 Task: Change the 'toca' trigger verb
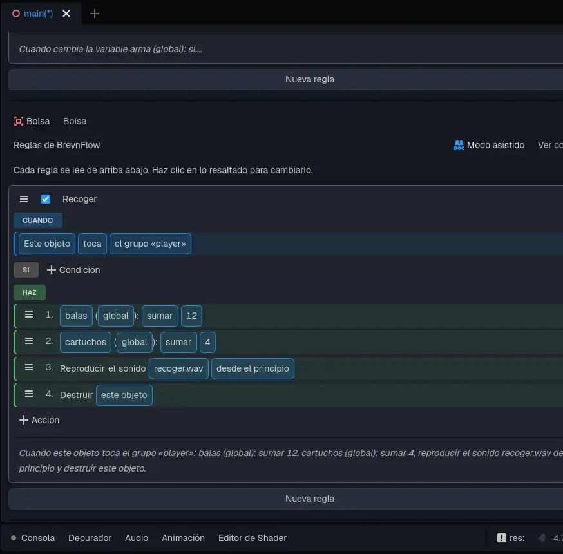click(92, 244)
